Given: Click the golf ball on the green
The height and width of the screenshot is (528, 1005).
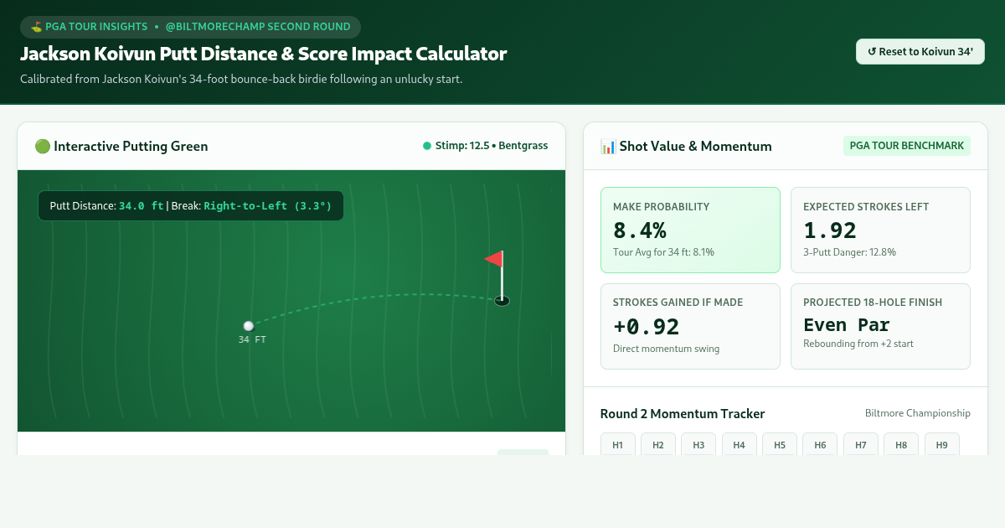Looking at the screenshot, I should pyautogui.click(x=249, y=326).
